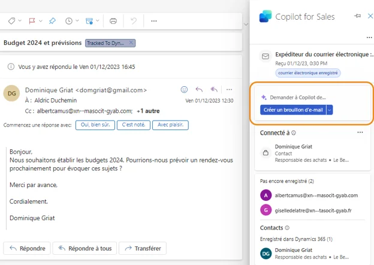The image size is (374, 265).
Task: Click the purple A avatar for albertcamus
Action: (x=266, y=195)
